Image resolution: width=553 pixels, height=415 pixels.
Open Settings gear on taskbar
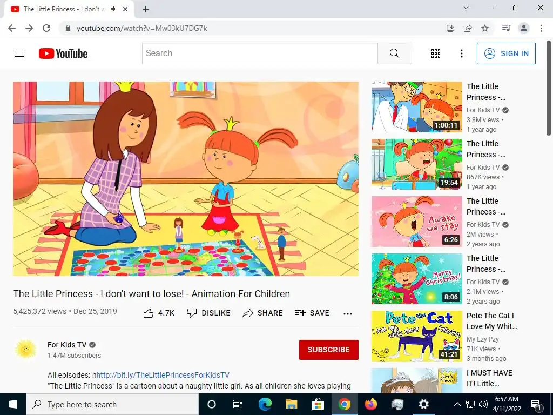423,404
